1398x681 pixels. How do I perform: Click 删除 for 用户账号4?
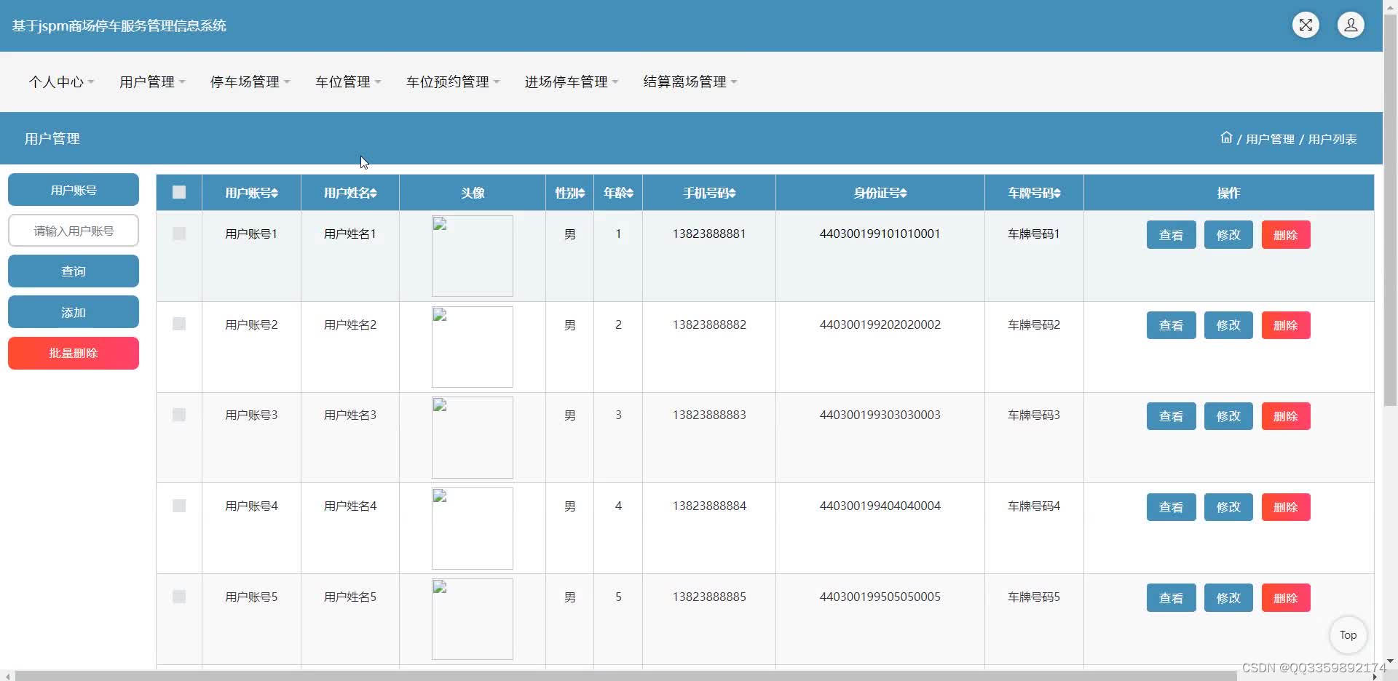pos(1286,507)
